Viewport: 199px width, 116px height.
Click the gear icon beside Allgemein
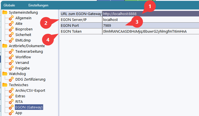[11, 18]
